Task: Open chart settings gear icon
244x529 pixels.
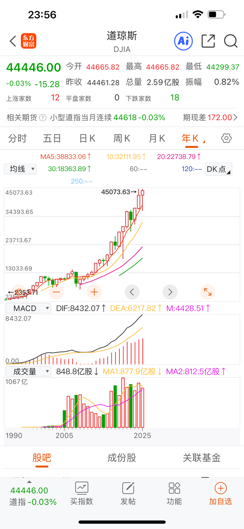Action: point(226,138)
